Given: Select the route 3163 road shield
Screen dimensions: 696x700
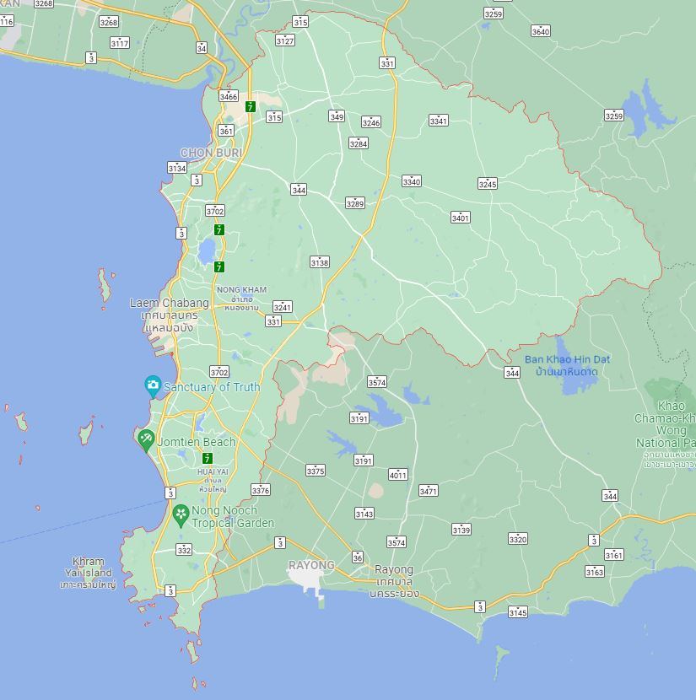Looking at the screenshot, I should click(x=595, y=572).
